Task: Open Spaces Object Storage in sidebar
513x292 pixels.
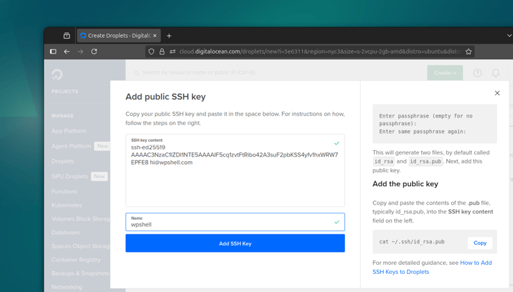Action: pos(81,246)
